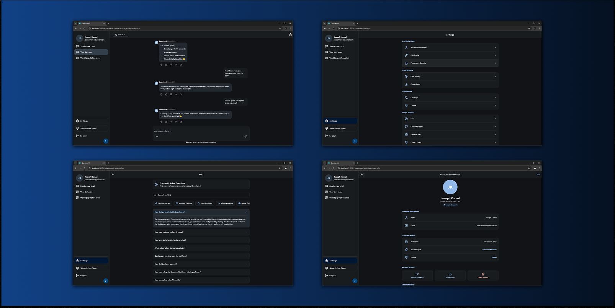Screen dimensions: 615x308
Task: Collapse the 'How do I get started' question
Action: click(246, 212)
